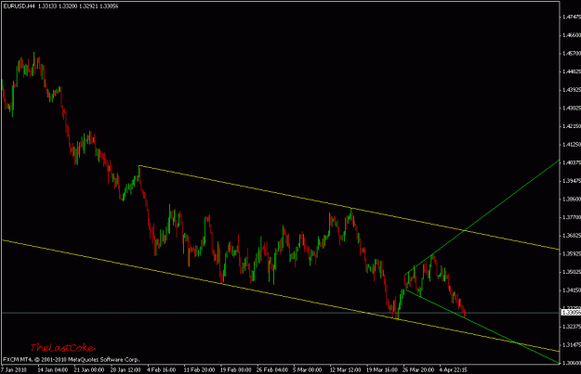Click the 1.4037 price axis label

pyautogui.click(x=572, y=162)
